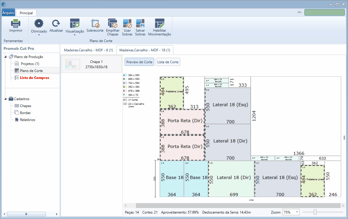The width and height of the screenshot is (348, 219).
Task: Select the Lateral 18 (Esq) top piece
Action: pos(228,106)
